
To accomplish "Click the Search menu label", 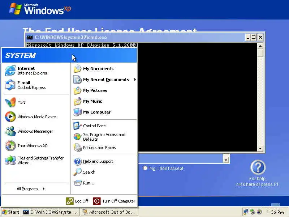I will [89, 172].
